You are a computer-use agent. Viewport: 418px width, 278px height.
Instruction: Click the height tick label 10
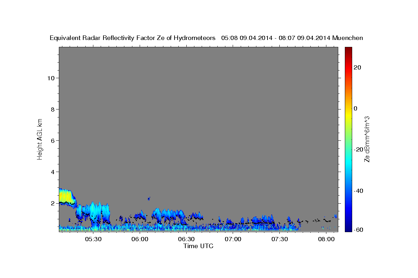(51, 78)
